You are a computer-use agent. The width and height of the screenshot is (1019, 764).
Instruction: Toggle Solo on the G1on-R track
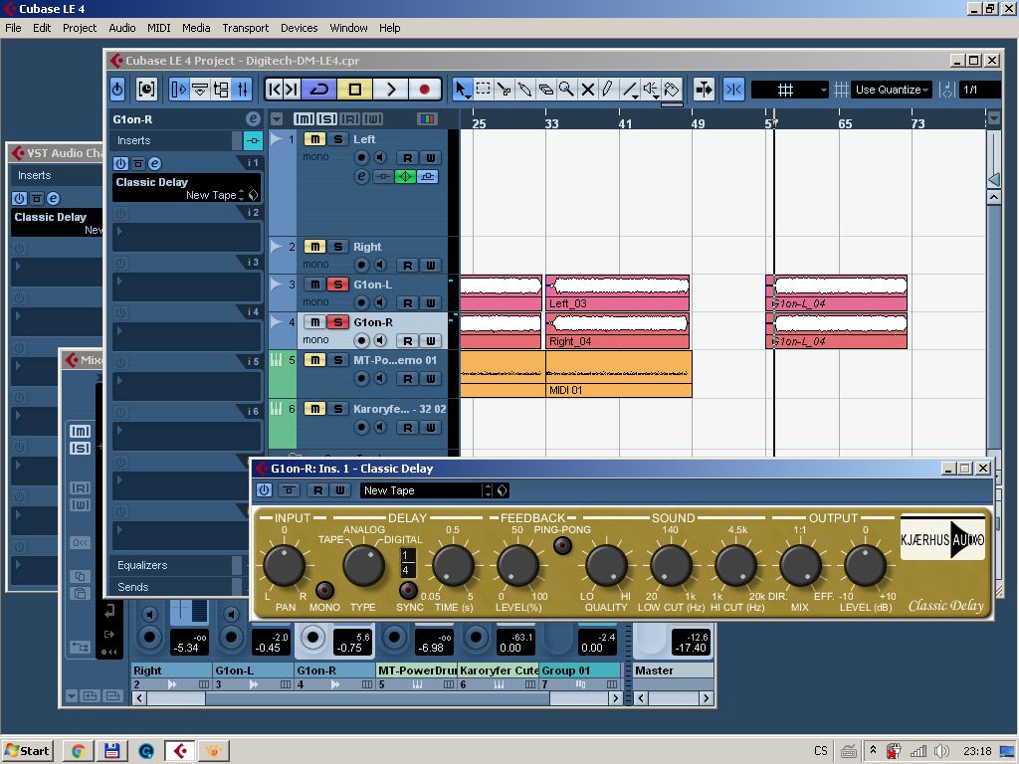[x=337, y=322]
